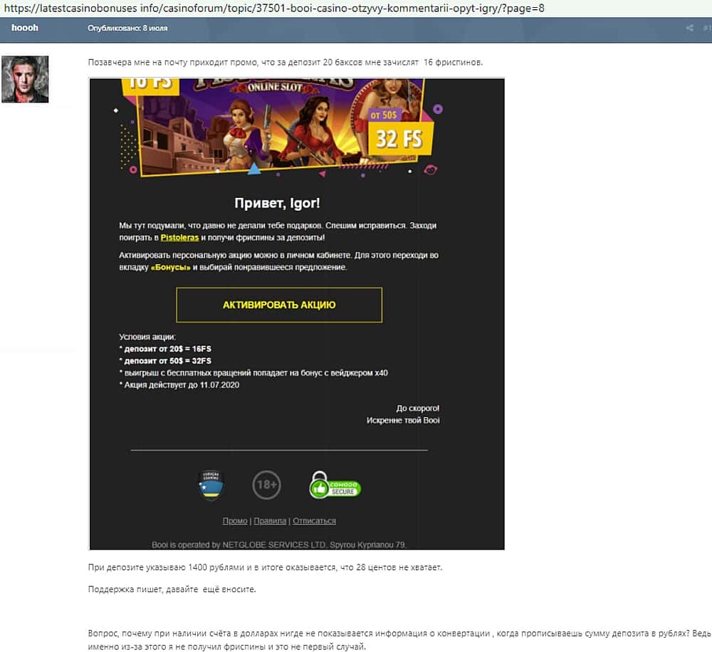This screenshot has width=712, height=652.
Task: Click the 'До скорого!' closing text
Action: 418,409
